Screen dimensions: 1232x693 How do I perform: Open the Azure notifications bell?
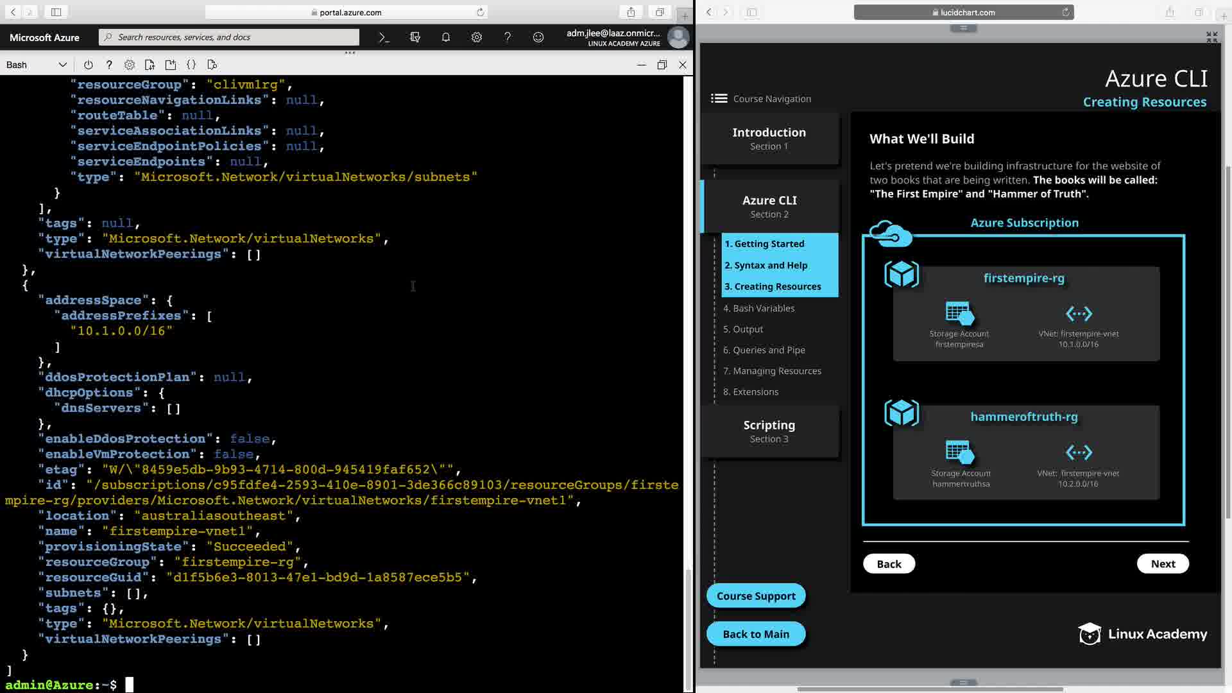(x=446, y=37)
